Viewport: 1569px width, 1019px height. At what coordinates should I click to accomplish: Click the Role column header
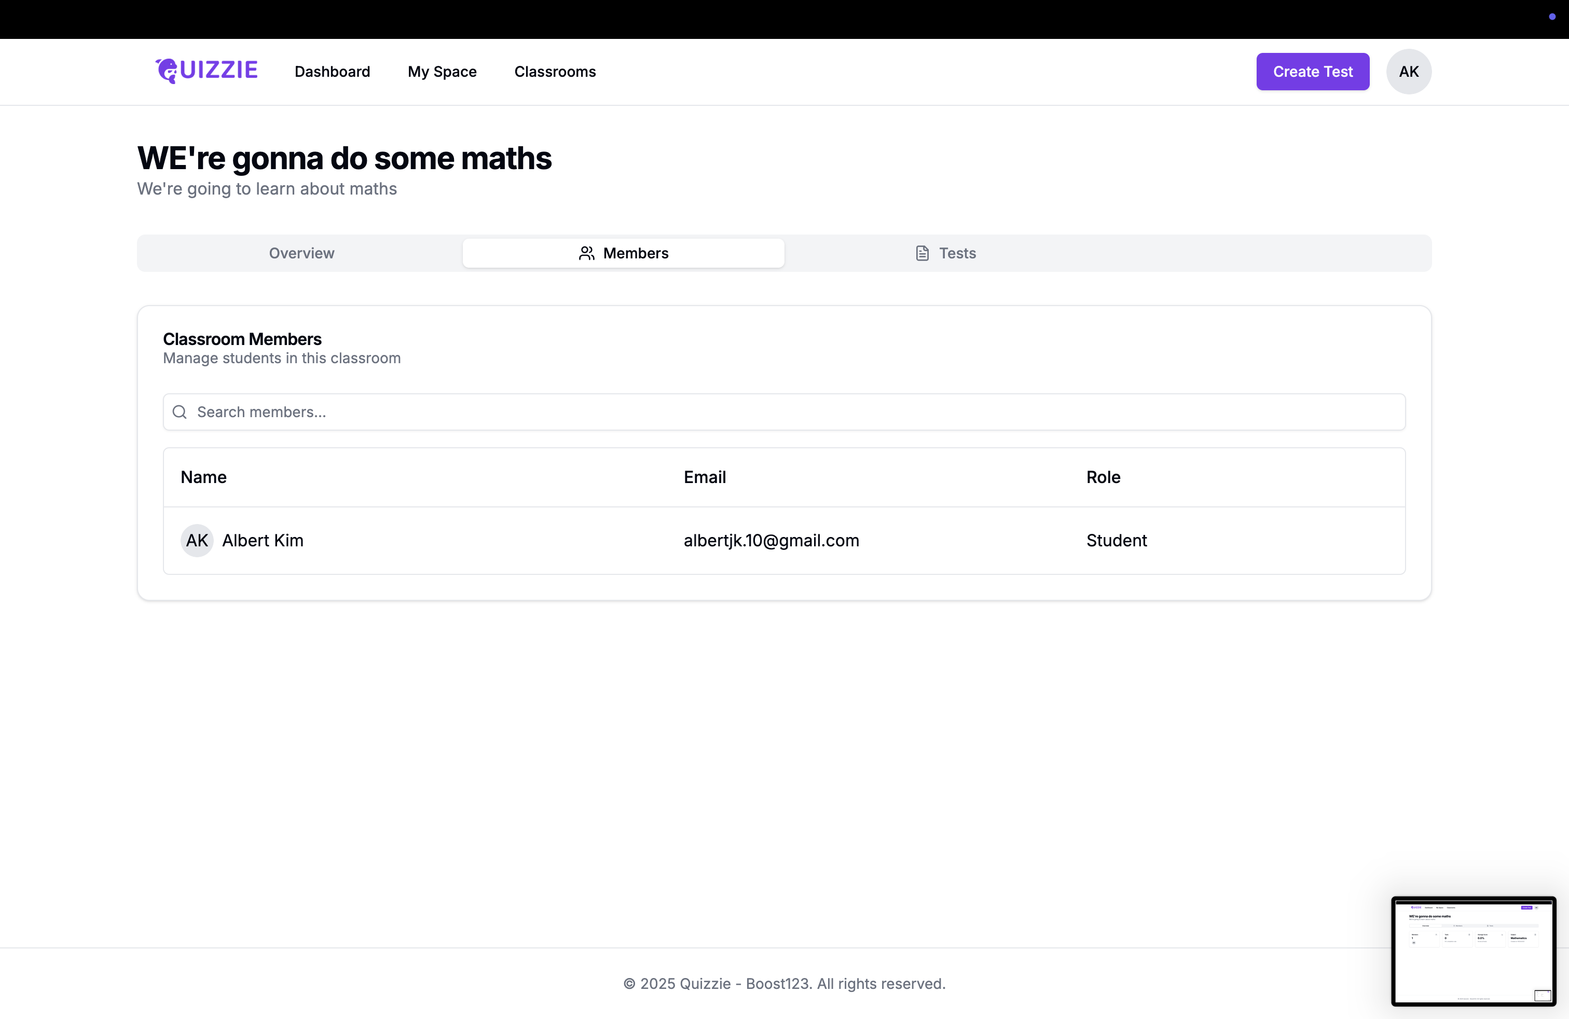pyautogui.click(x=1103, y=476)
